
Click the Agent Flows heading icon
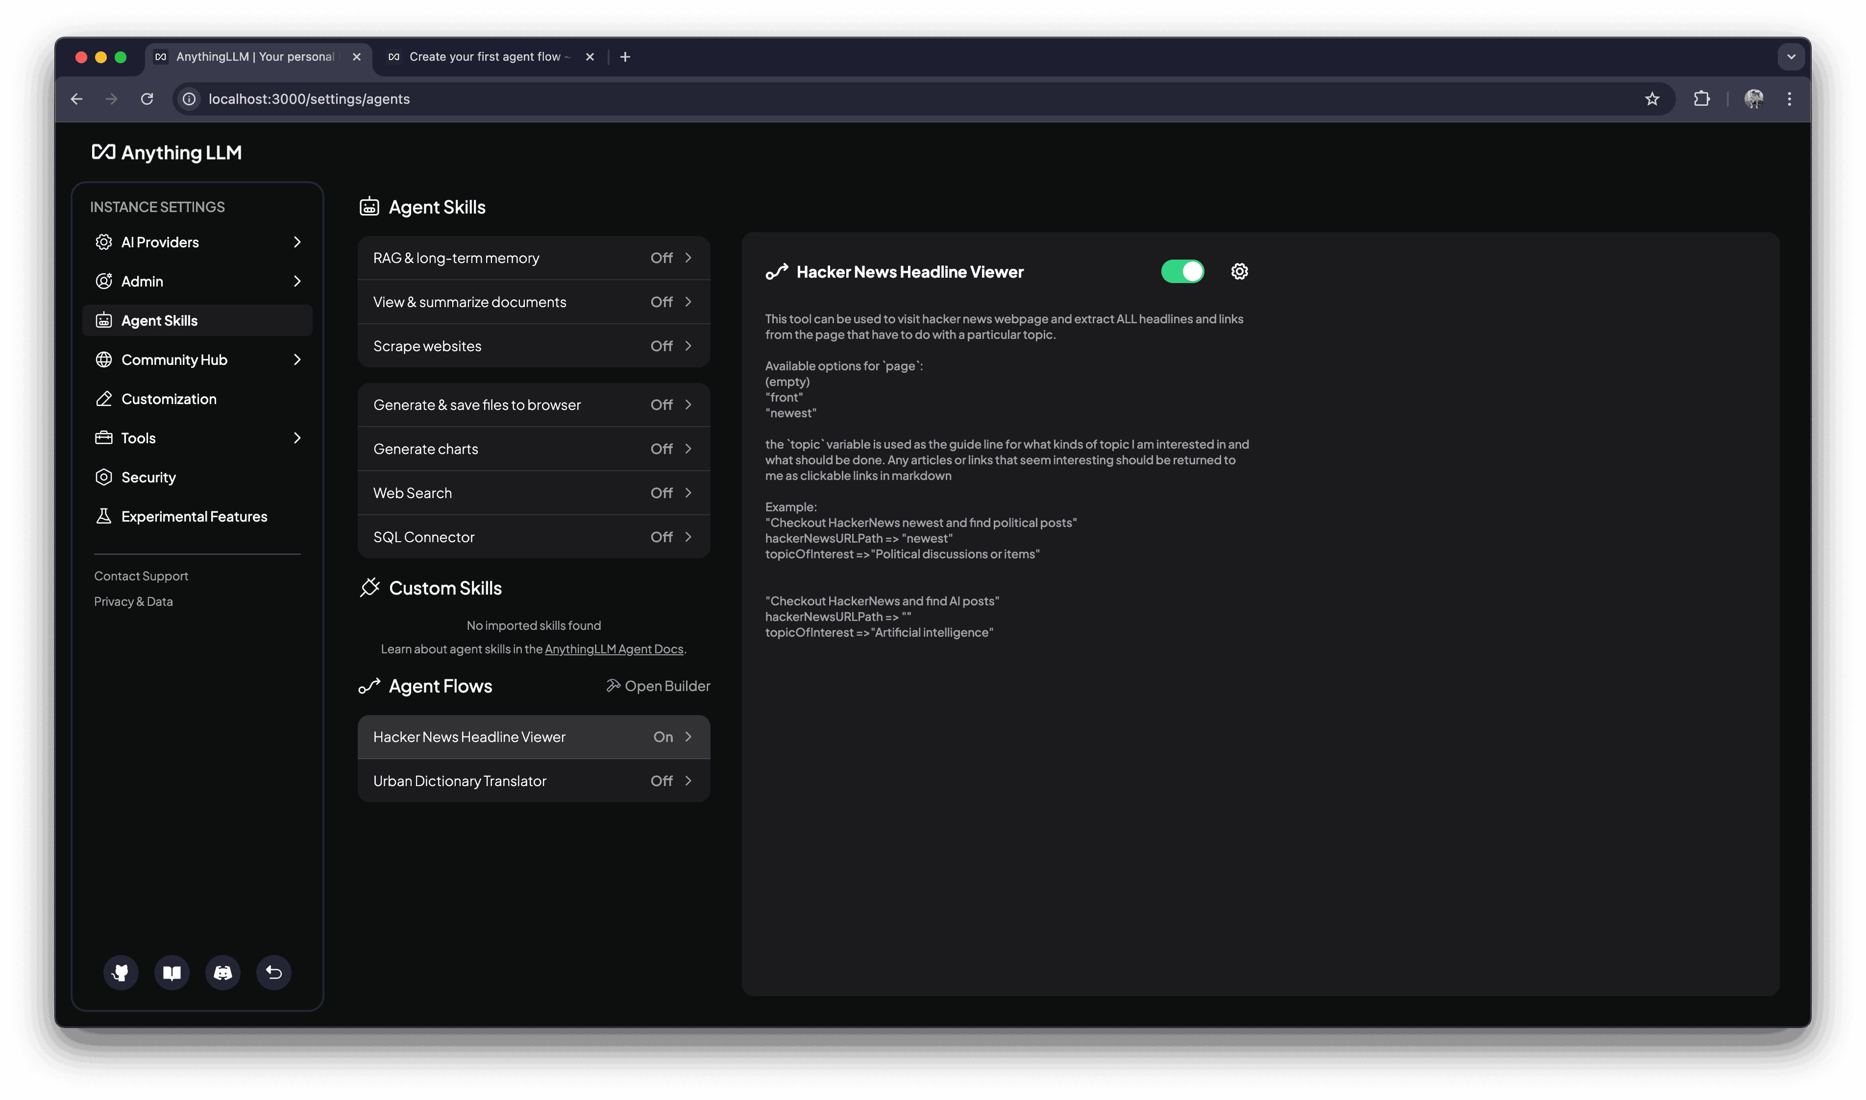tap(369, 686)
